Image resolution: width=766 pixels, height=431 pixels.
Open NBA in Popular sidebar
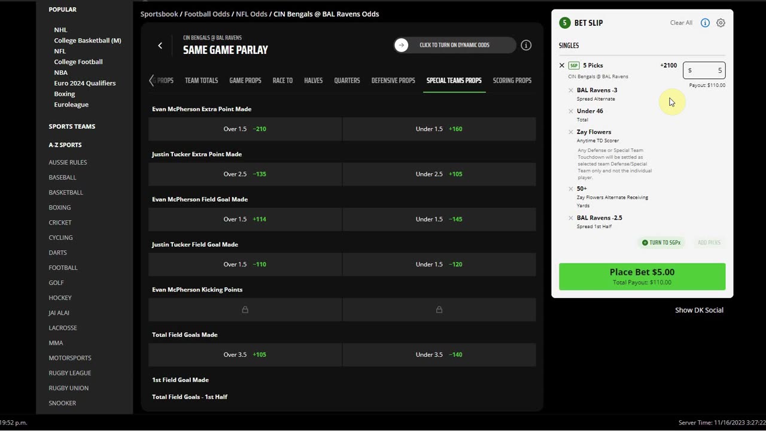61,73
